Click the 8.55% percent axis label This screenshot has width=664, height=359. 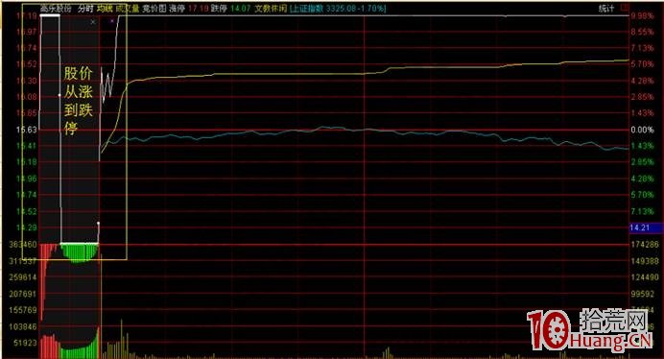642,32
